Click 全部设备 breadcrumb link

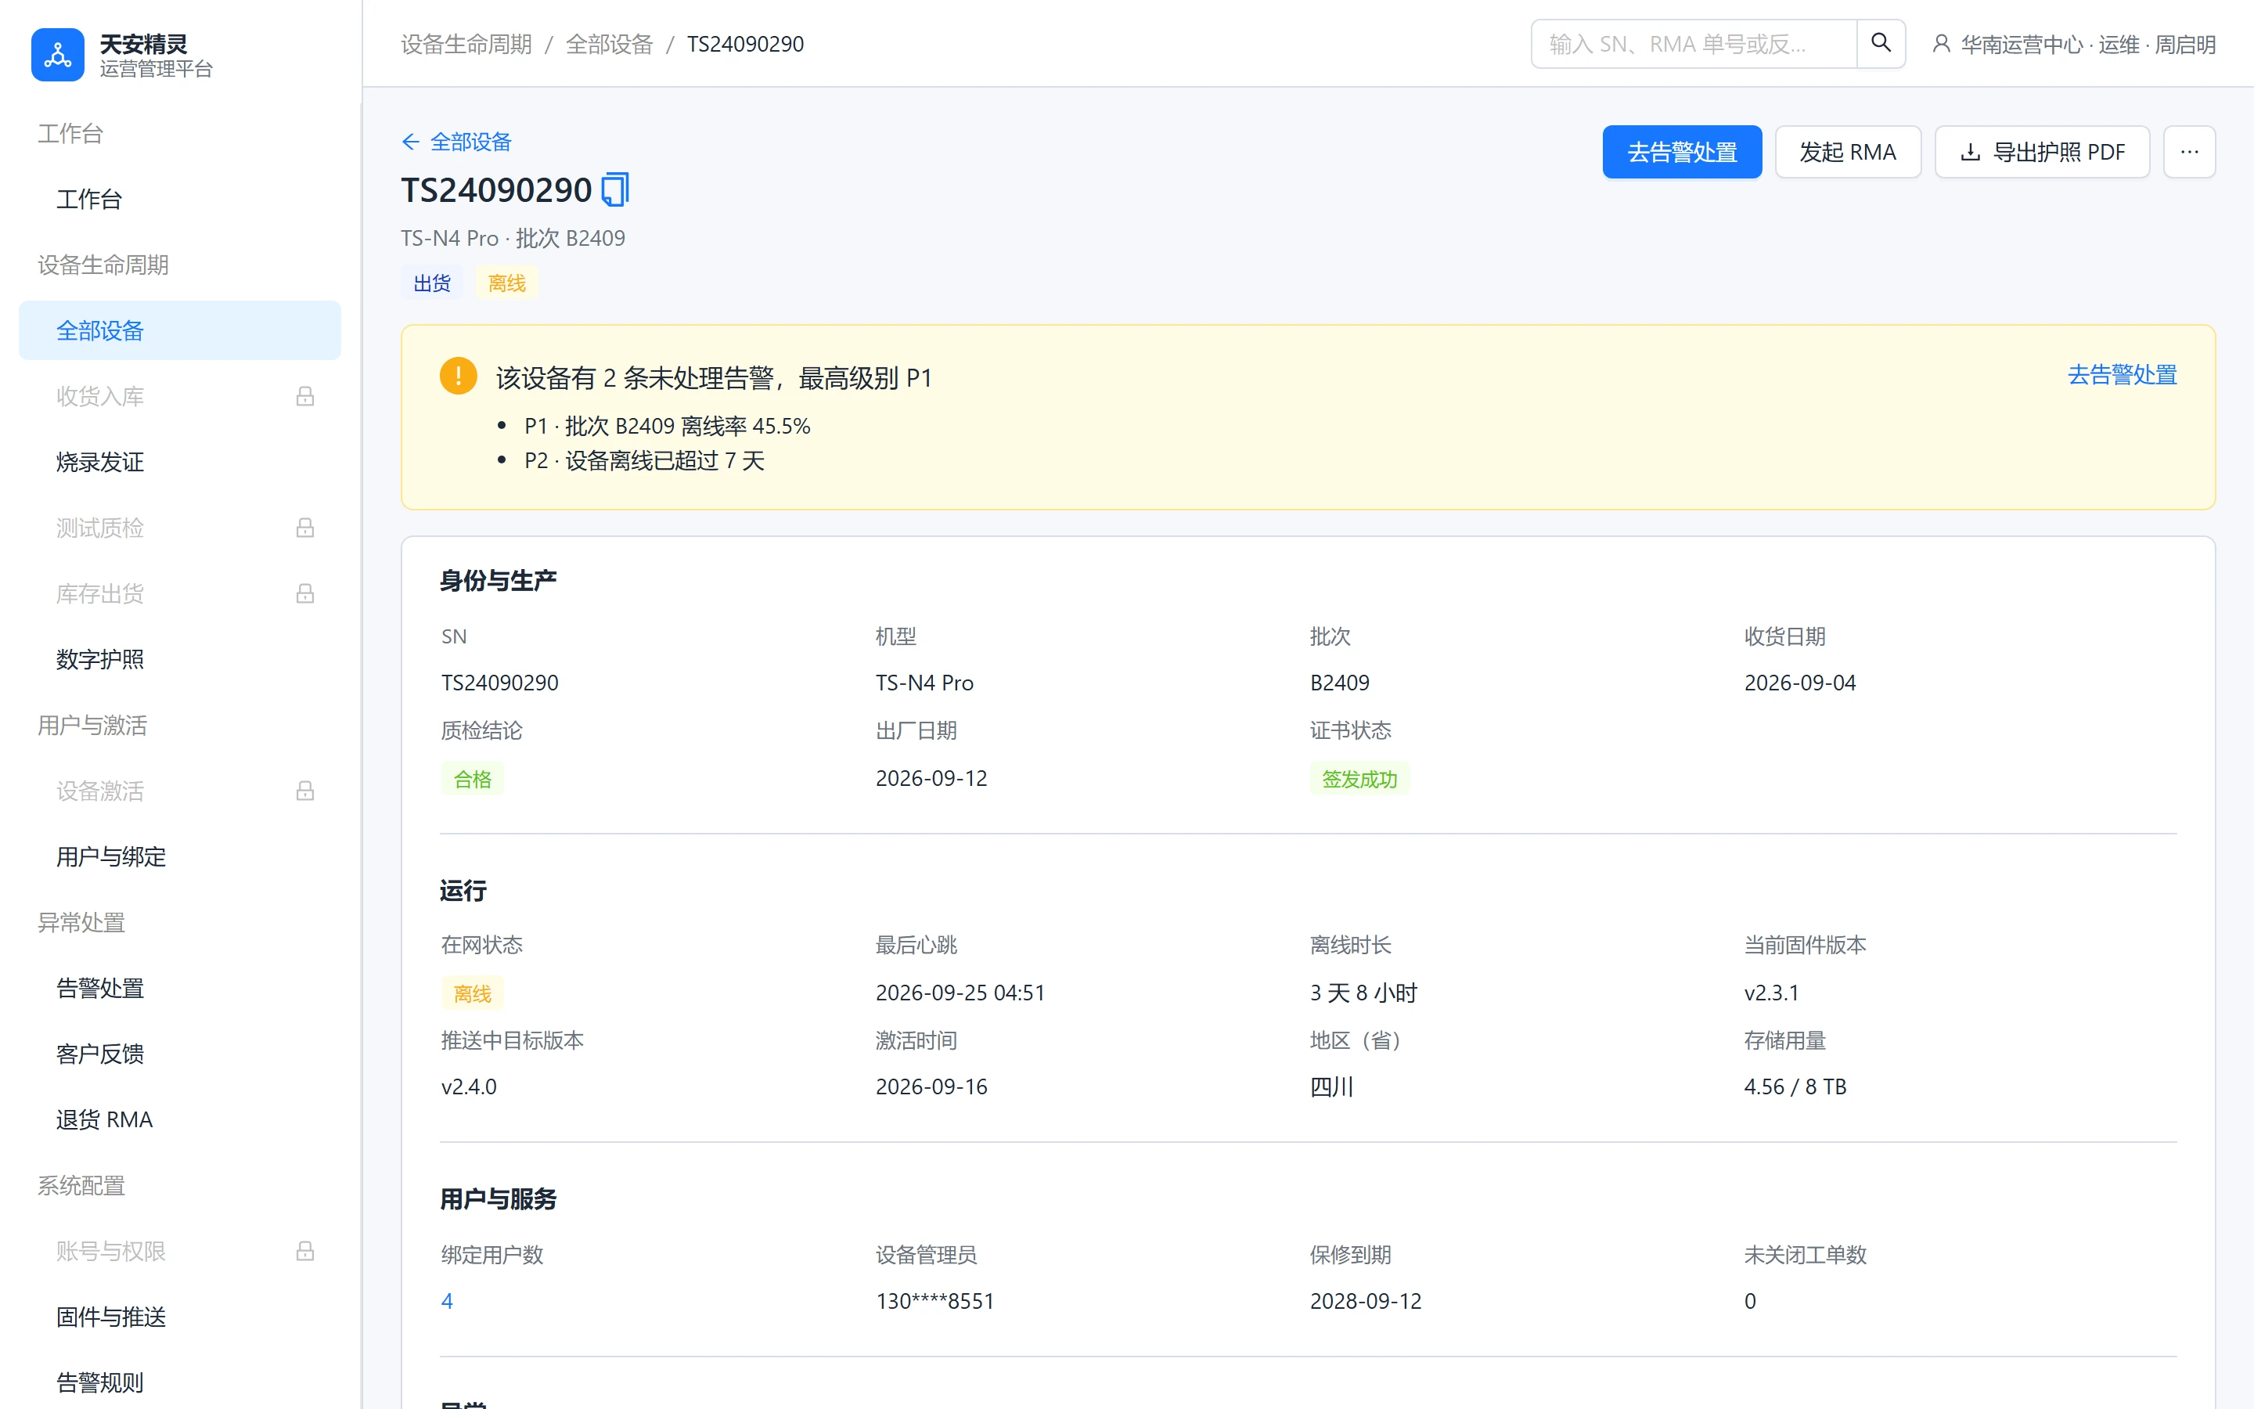[609, 44]
